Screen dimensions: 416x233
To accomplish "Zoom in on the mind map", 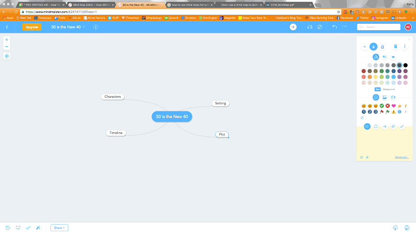I will tap(7, 40).
